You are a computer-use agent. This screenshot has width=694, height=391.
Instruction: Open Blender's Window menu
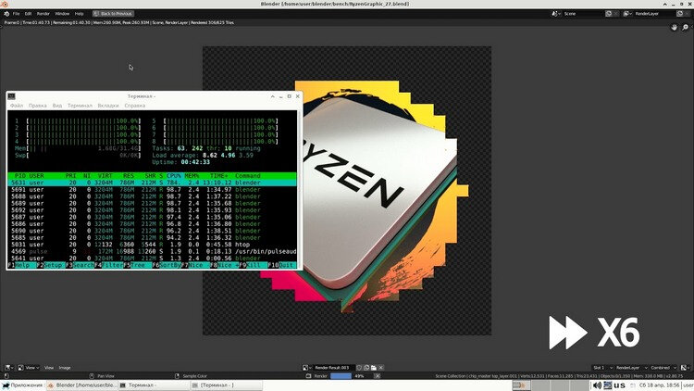click(62, 14)
